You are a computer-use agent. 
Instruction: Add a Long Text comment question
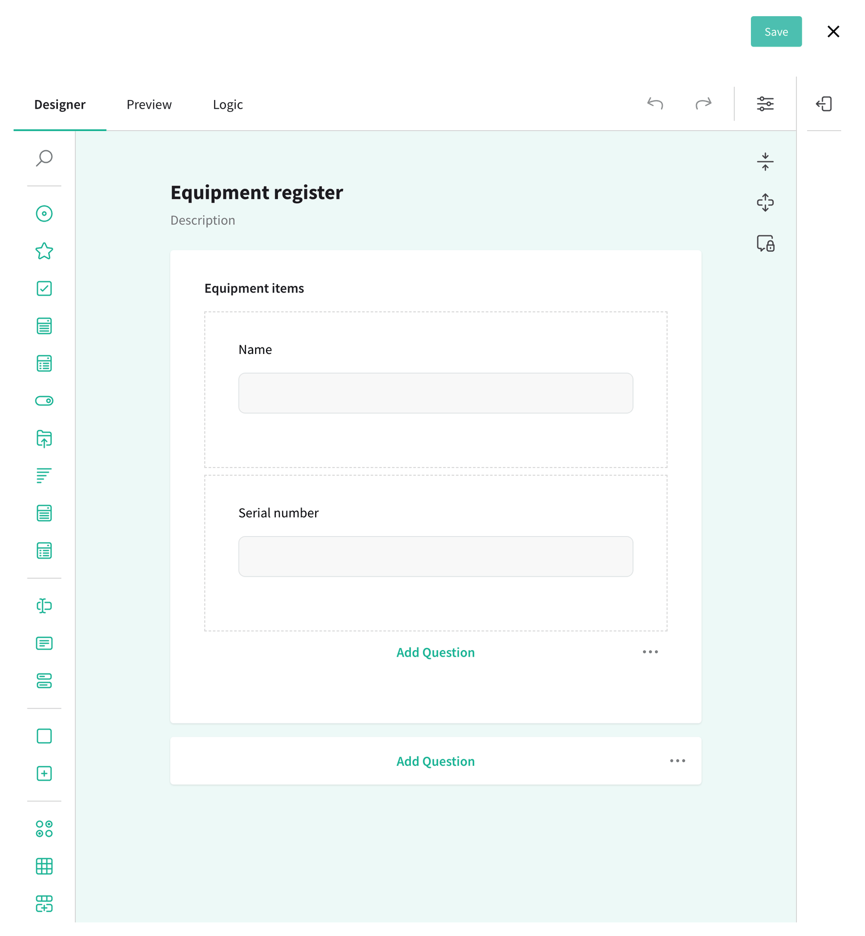pyautogui.click(x=44, y=643)
